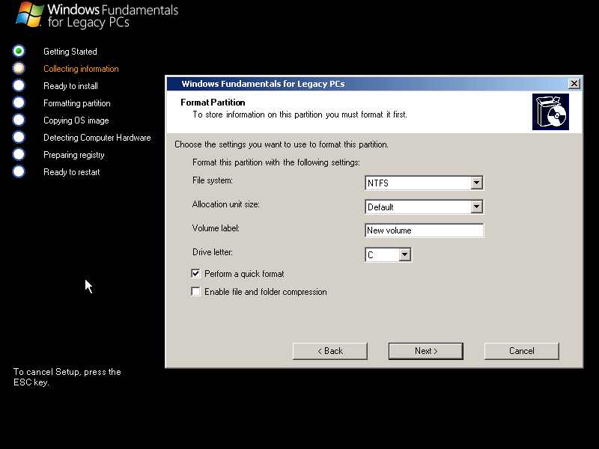
Task: Click the Copying OS image step icon
Action: tap(18, 120)
